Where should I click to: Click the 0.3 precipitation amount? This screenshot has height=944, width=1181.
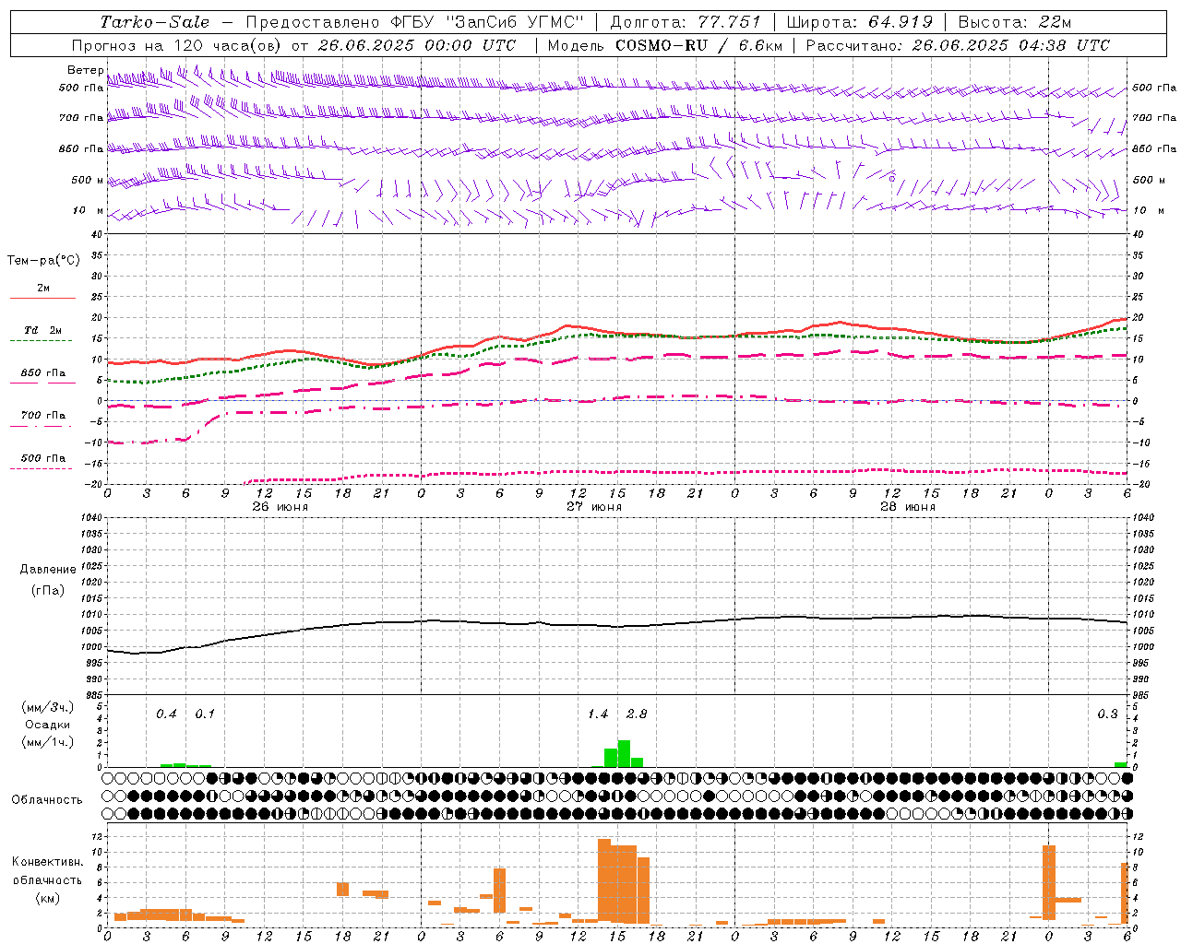(x=1107, y=714)
